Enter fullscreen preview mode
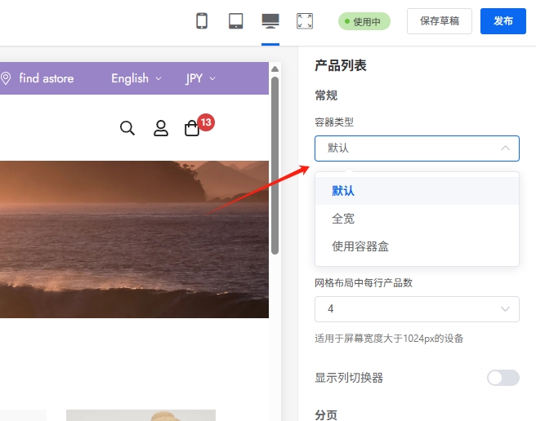Viewport: 536px width, 421px height. coord(305,21)
